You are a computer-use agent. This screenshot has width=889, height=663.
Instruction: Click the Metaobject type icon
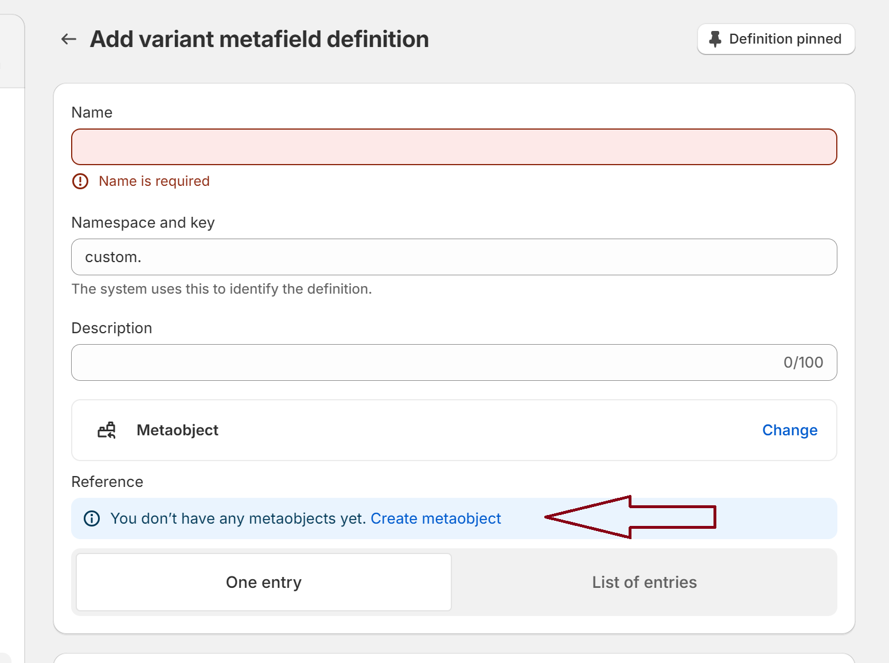(x=107, y=430)
